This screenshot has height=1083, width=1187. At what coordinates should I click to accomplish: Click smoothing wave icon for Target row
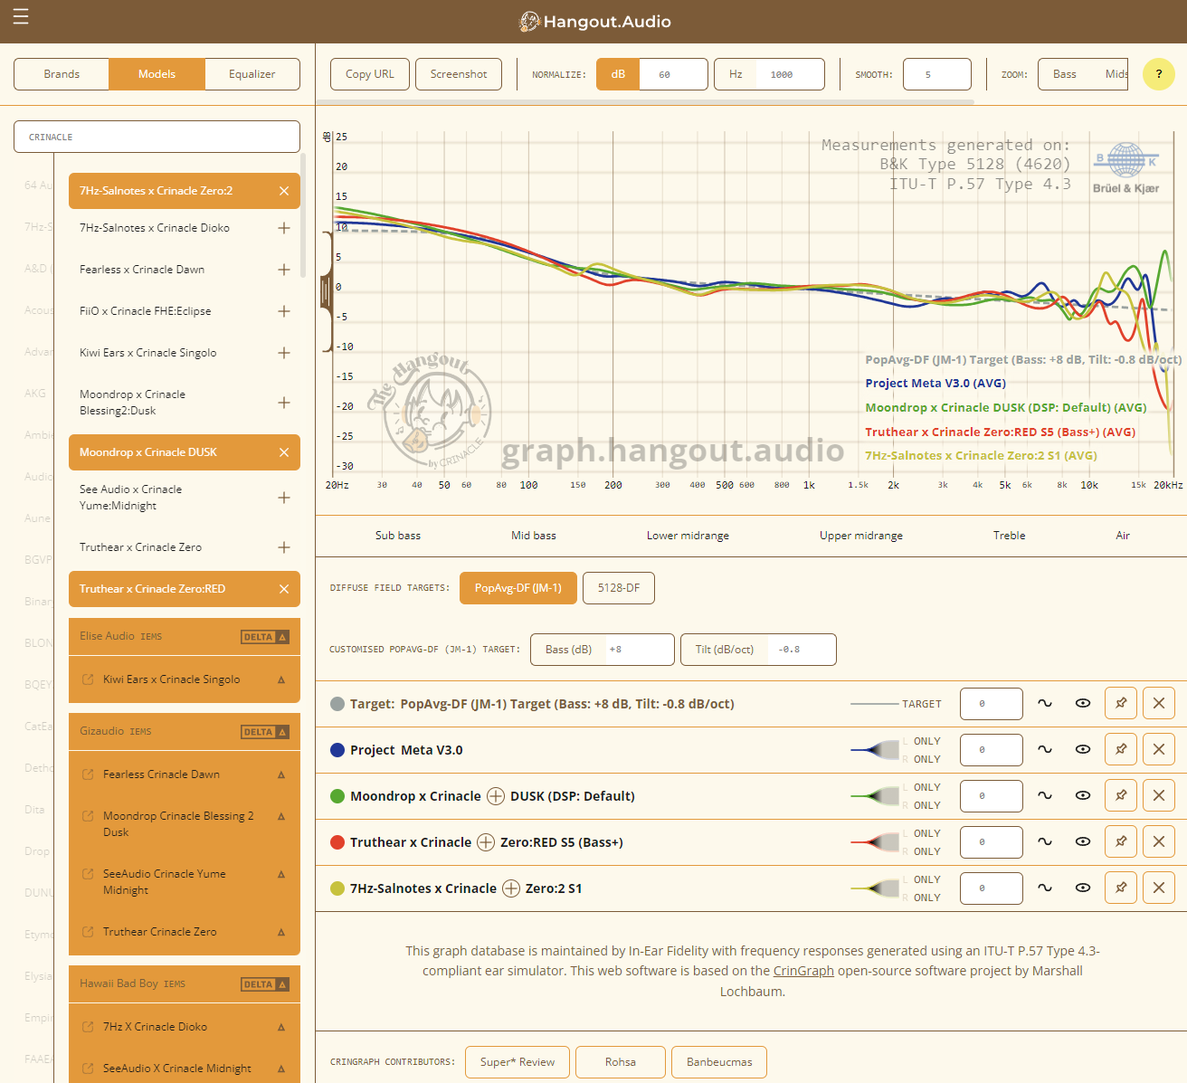(1045, 703)
